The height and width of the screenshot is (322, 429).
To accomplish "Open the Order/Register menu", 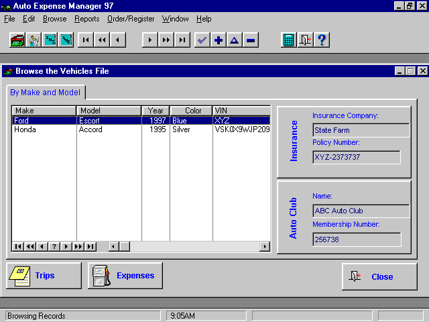I will (x=131, y=19).
